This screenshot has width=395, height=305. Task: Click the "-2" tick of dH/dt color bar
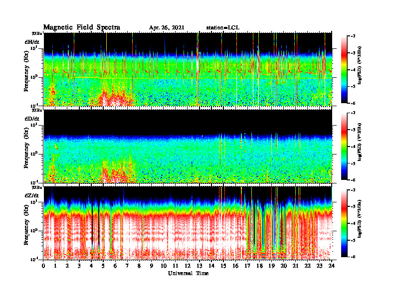point(353,36)
